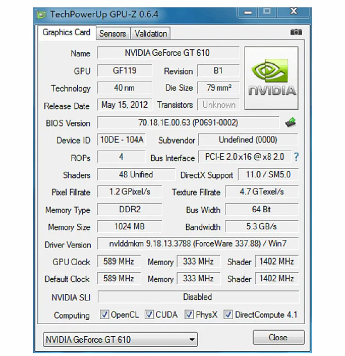The width and height of the screenshot is (345, 356).
Task: Minimize the GPU-Z window
Action: click(x=247, y=12)
